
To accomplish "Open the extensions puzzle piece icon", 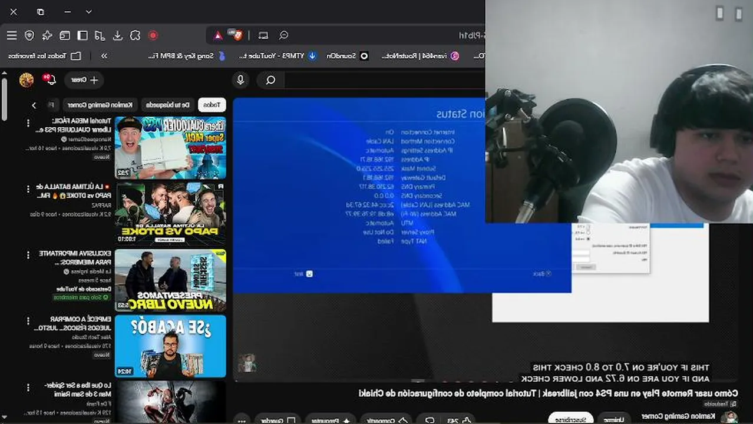I will click(x=136, y=35).
